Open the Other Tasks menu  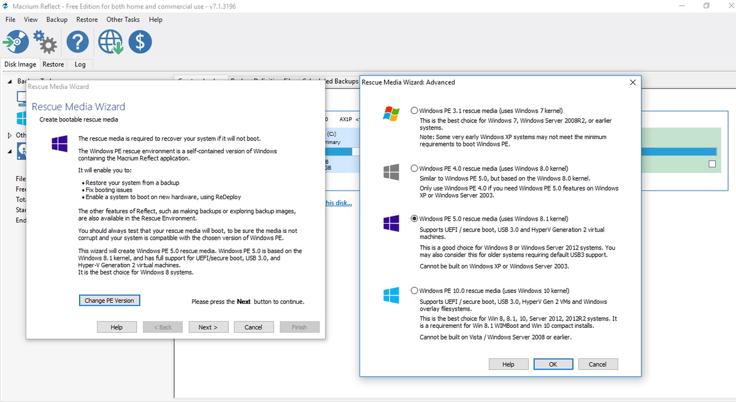(123, 20)
